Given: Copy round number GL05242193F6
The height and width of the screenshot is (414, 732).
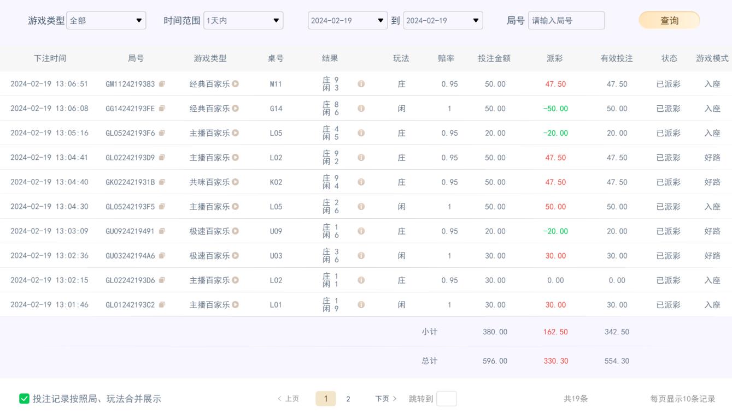Looking at the screenshot, I should tap(162, 133).
